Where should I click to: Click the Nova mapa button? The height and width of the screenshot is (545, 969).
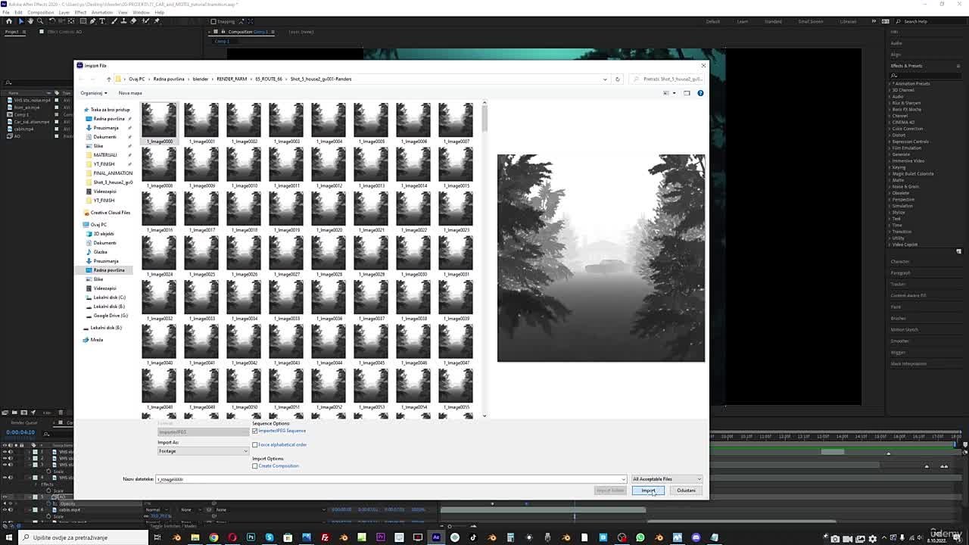[130, 93]
